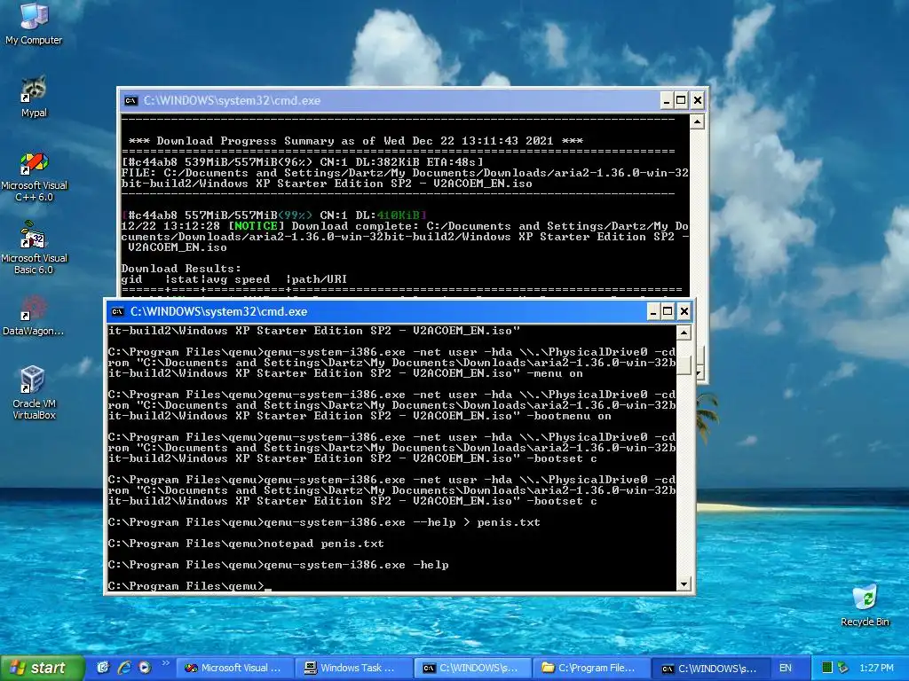Click the '539MiB/557MiB(96%)' progress line

coord(302,162)
